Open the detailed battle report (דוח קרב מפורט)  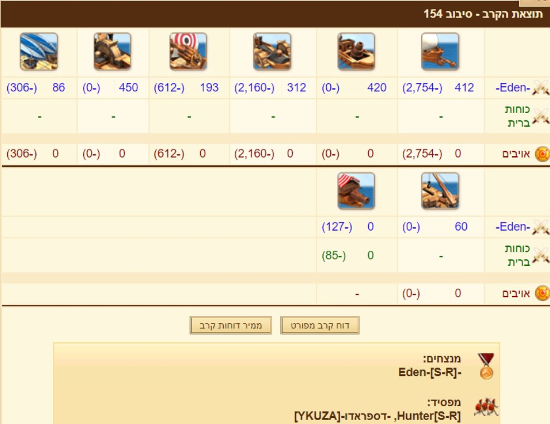click(x=320, y=325)
